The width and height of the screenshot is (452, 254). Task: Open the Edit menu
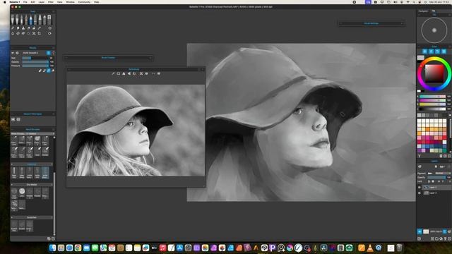click(x=33, y=1)
